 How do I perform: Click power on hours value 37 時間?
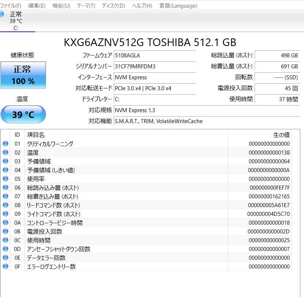(277, 99)
